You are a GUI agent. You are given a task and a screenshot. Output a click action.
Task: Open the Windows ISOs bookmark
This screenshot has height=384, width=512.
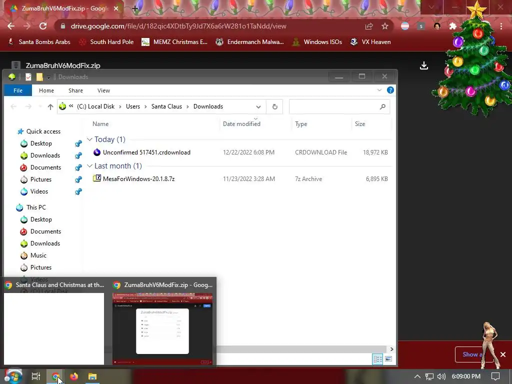pos(317,42)
